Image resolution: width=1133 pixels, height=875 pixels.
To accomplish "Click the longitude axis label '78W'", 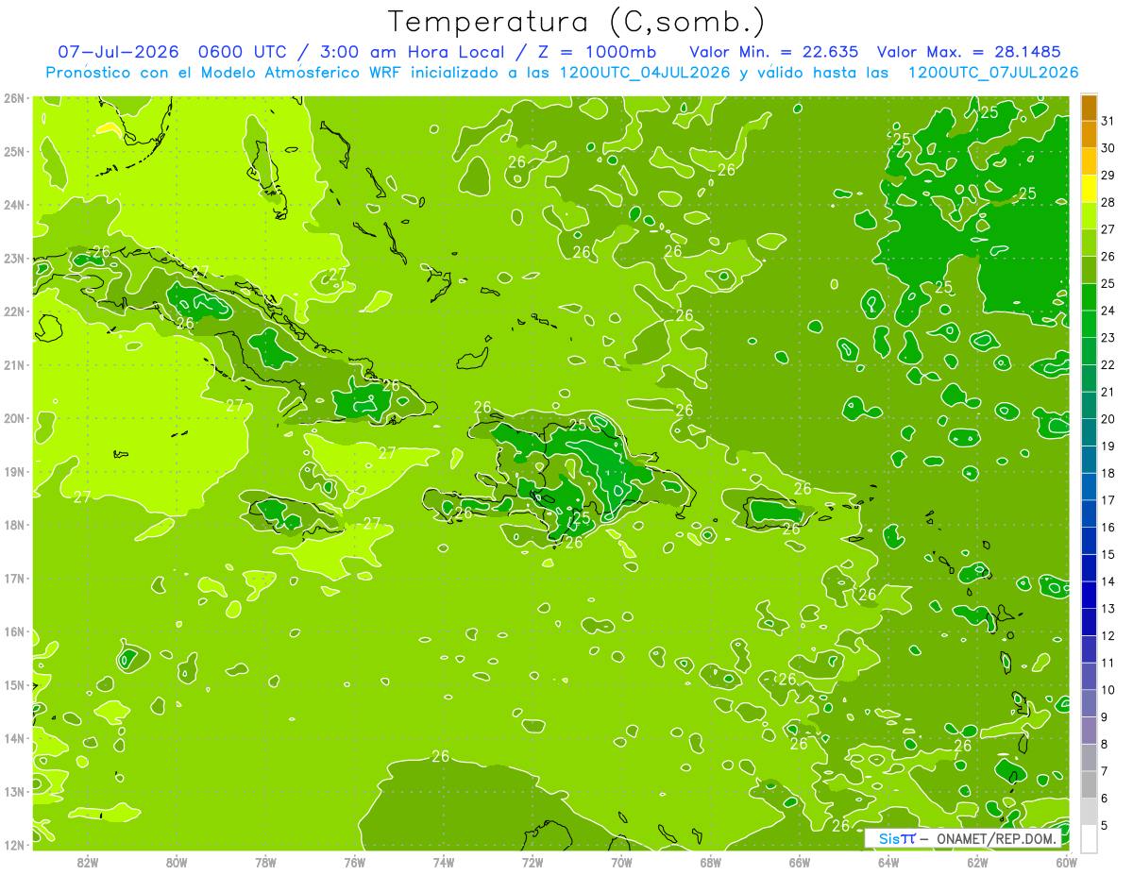I will click(265, 862).
